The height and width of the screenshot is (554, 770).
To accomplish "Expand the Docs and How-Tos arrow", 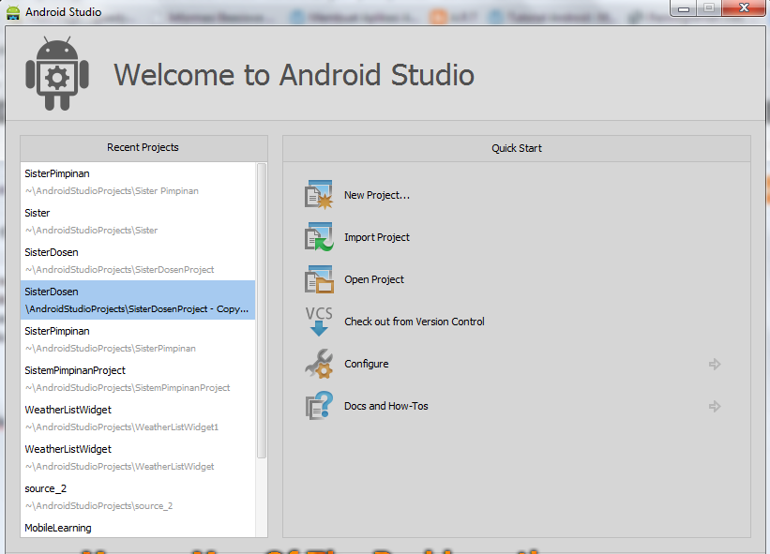I will [x=715, y=406].
